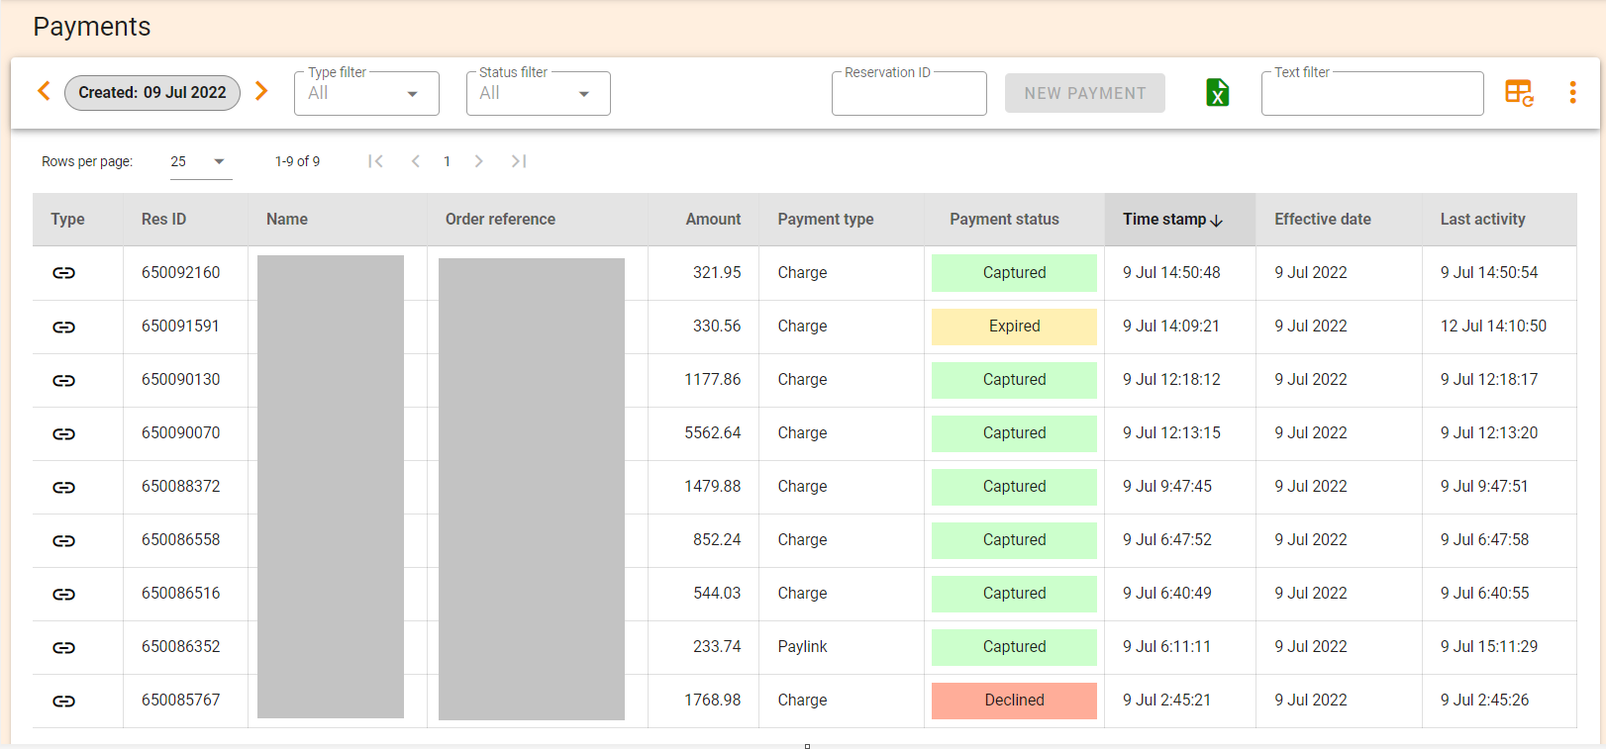Select the Expired status badge
This screenshot has width=1606, height=749.
(x=1014, y=327)
